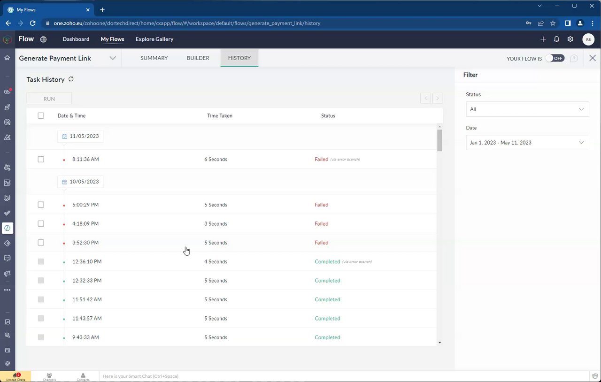This screenshot has width=601, height=382.
Task: Click the 10/05/2023 date chip
Action: pyautogui.click(x=81, y=182)
